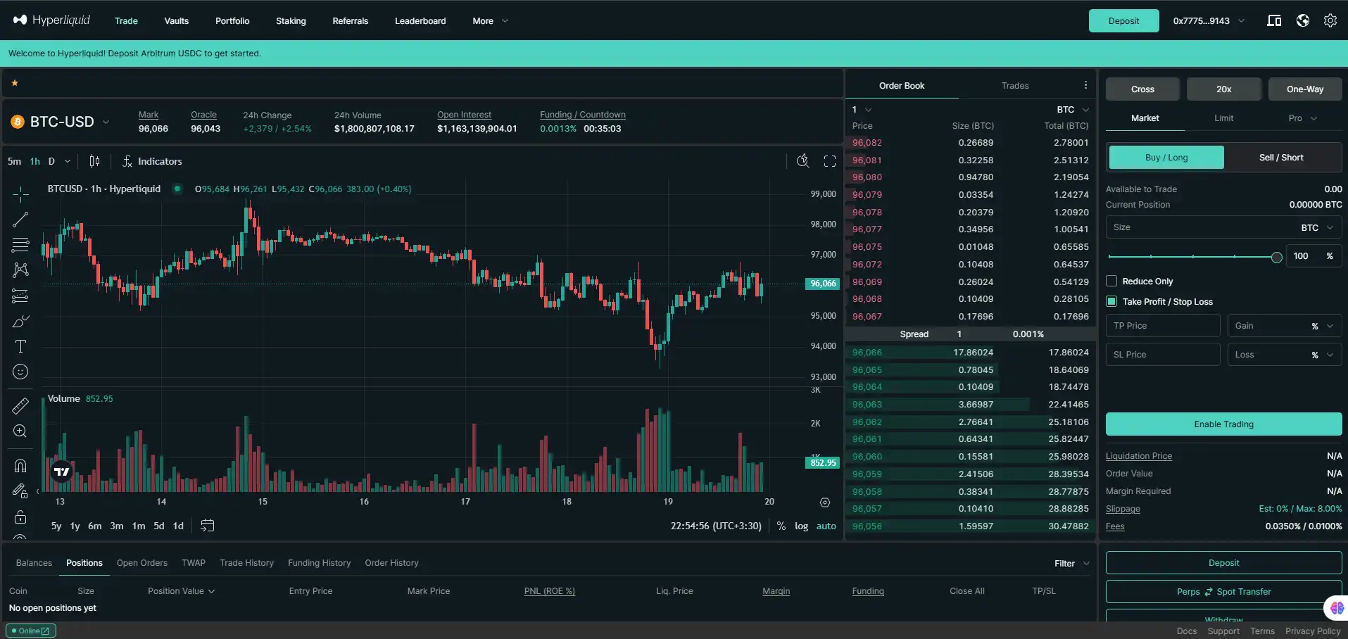Select the Limit order tab
Image resolution: width=1348 pixels, height=639 pixels.
[1223, 118]
